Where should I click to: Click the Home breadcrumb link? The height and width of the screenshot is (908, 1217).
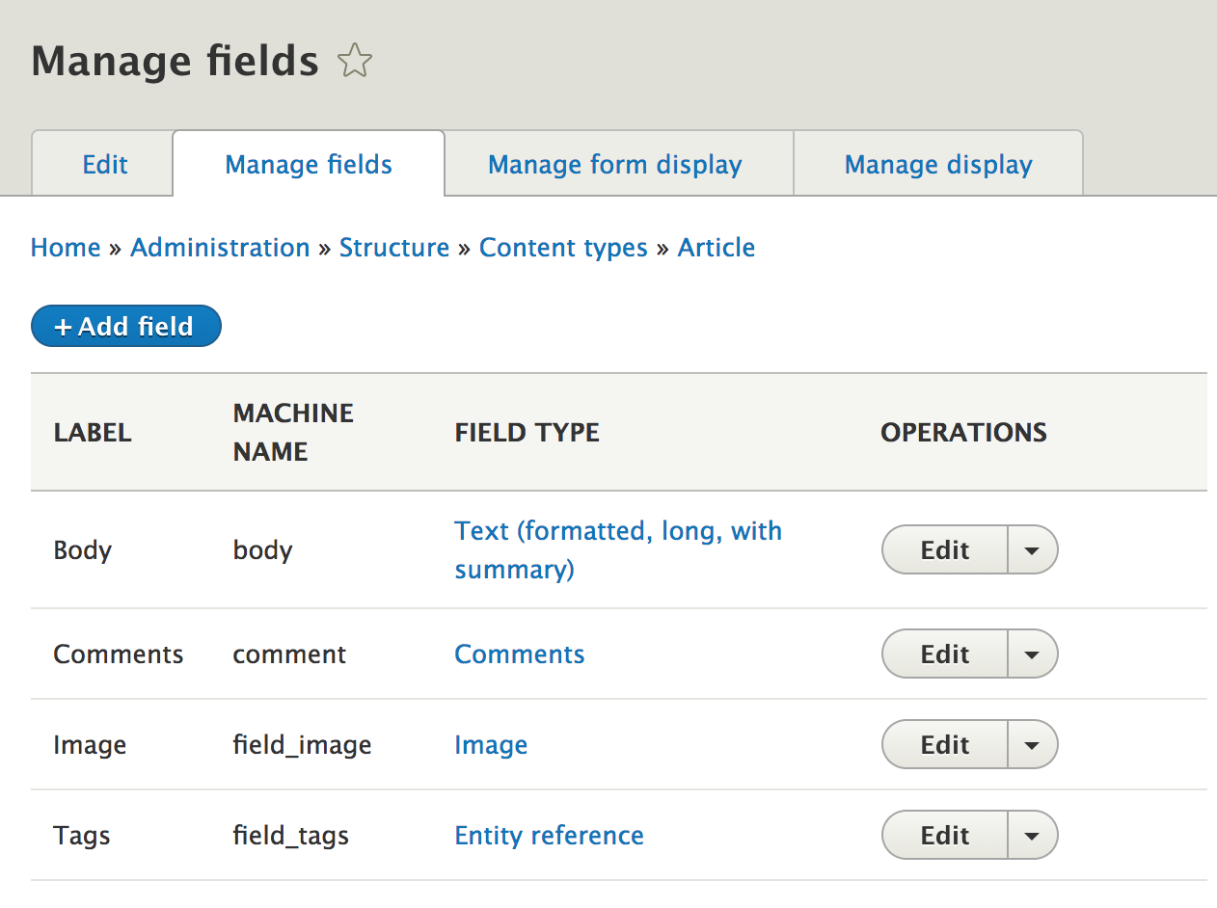pyautogui.click(x=66, y=248)
